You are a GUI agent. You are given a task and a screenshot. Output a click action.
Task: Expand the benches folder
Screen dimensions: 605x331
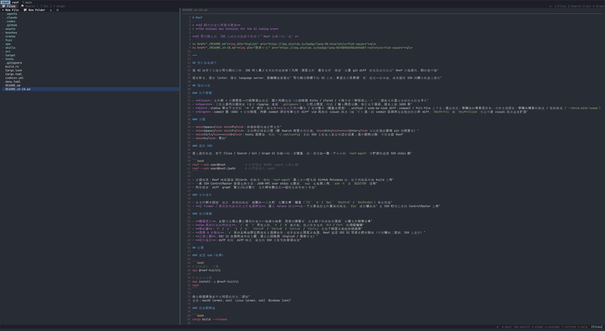tap(11, 33)
